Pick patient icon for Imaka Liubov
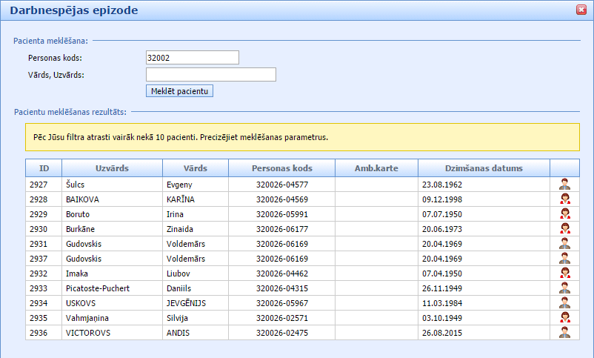Image resolution: width=594 pixels, height=358 pixels. pos(565,274)
